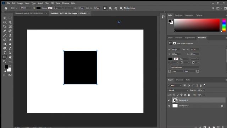This screenshot has width=227, height=128.
Task: Click the hue slider in Color panel
Action: coord(224,25)
